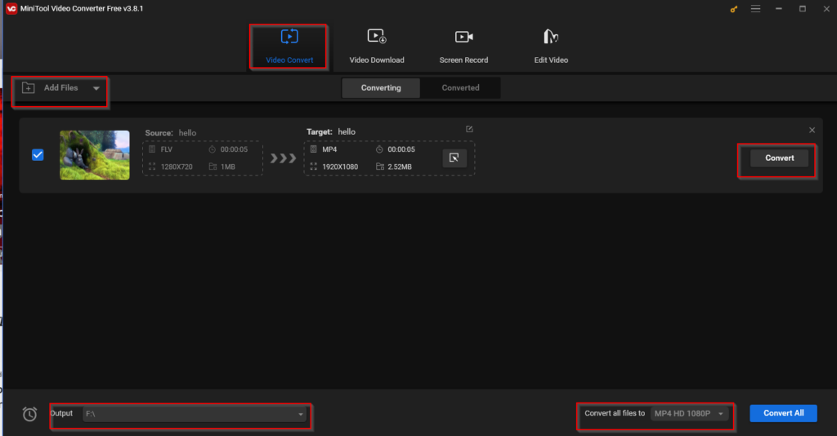This screenshot has height=436, width=837.
Task: Open the hamburger menu icon
Action: tap(755, 9)
